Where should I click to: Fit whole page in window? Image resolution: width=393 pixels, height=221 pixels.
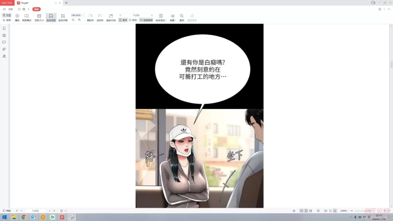coord(63,18)
